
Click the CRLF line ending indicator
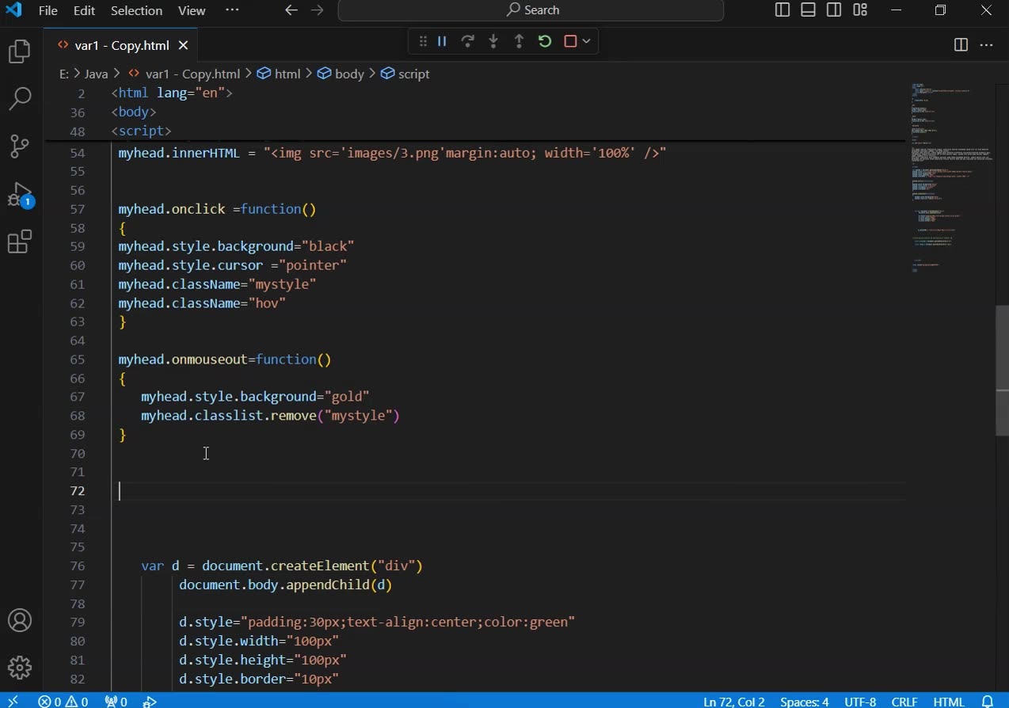pos(904,702)
